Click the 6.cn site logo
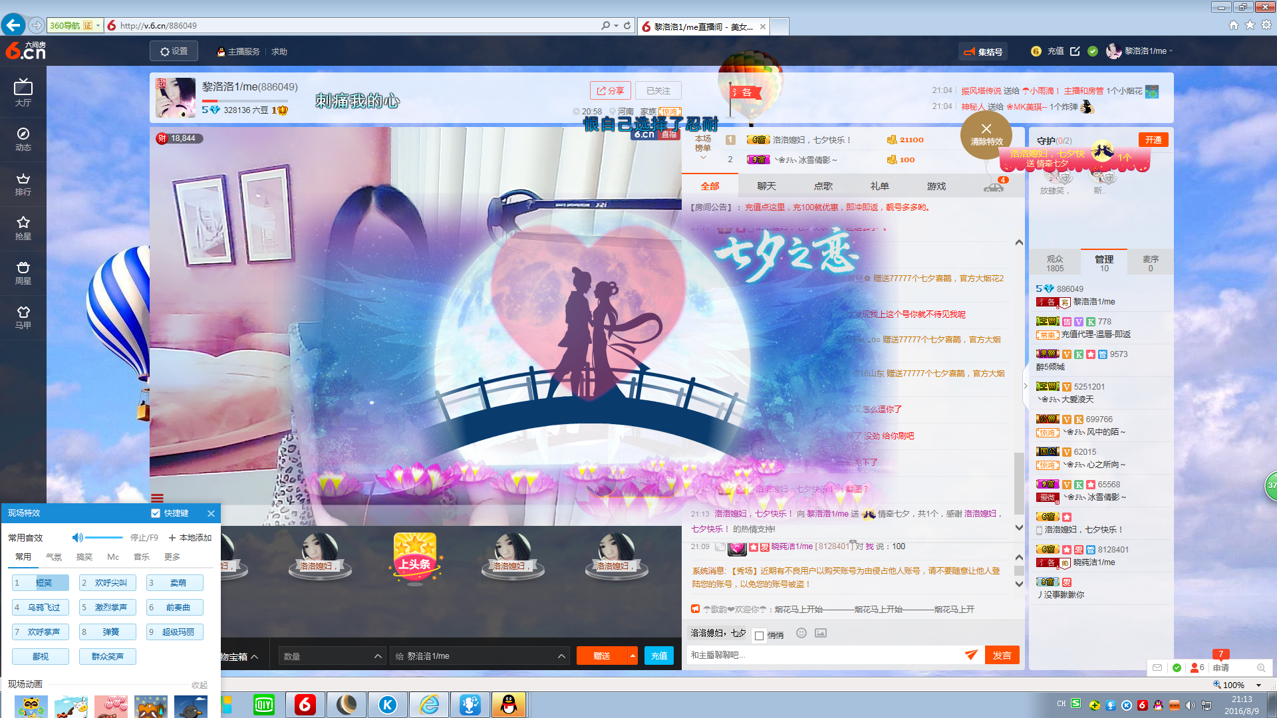 (25, 51)
